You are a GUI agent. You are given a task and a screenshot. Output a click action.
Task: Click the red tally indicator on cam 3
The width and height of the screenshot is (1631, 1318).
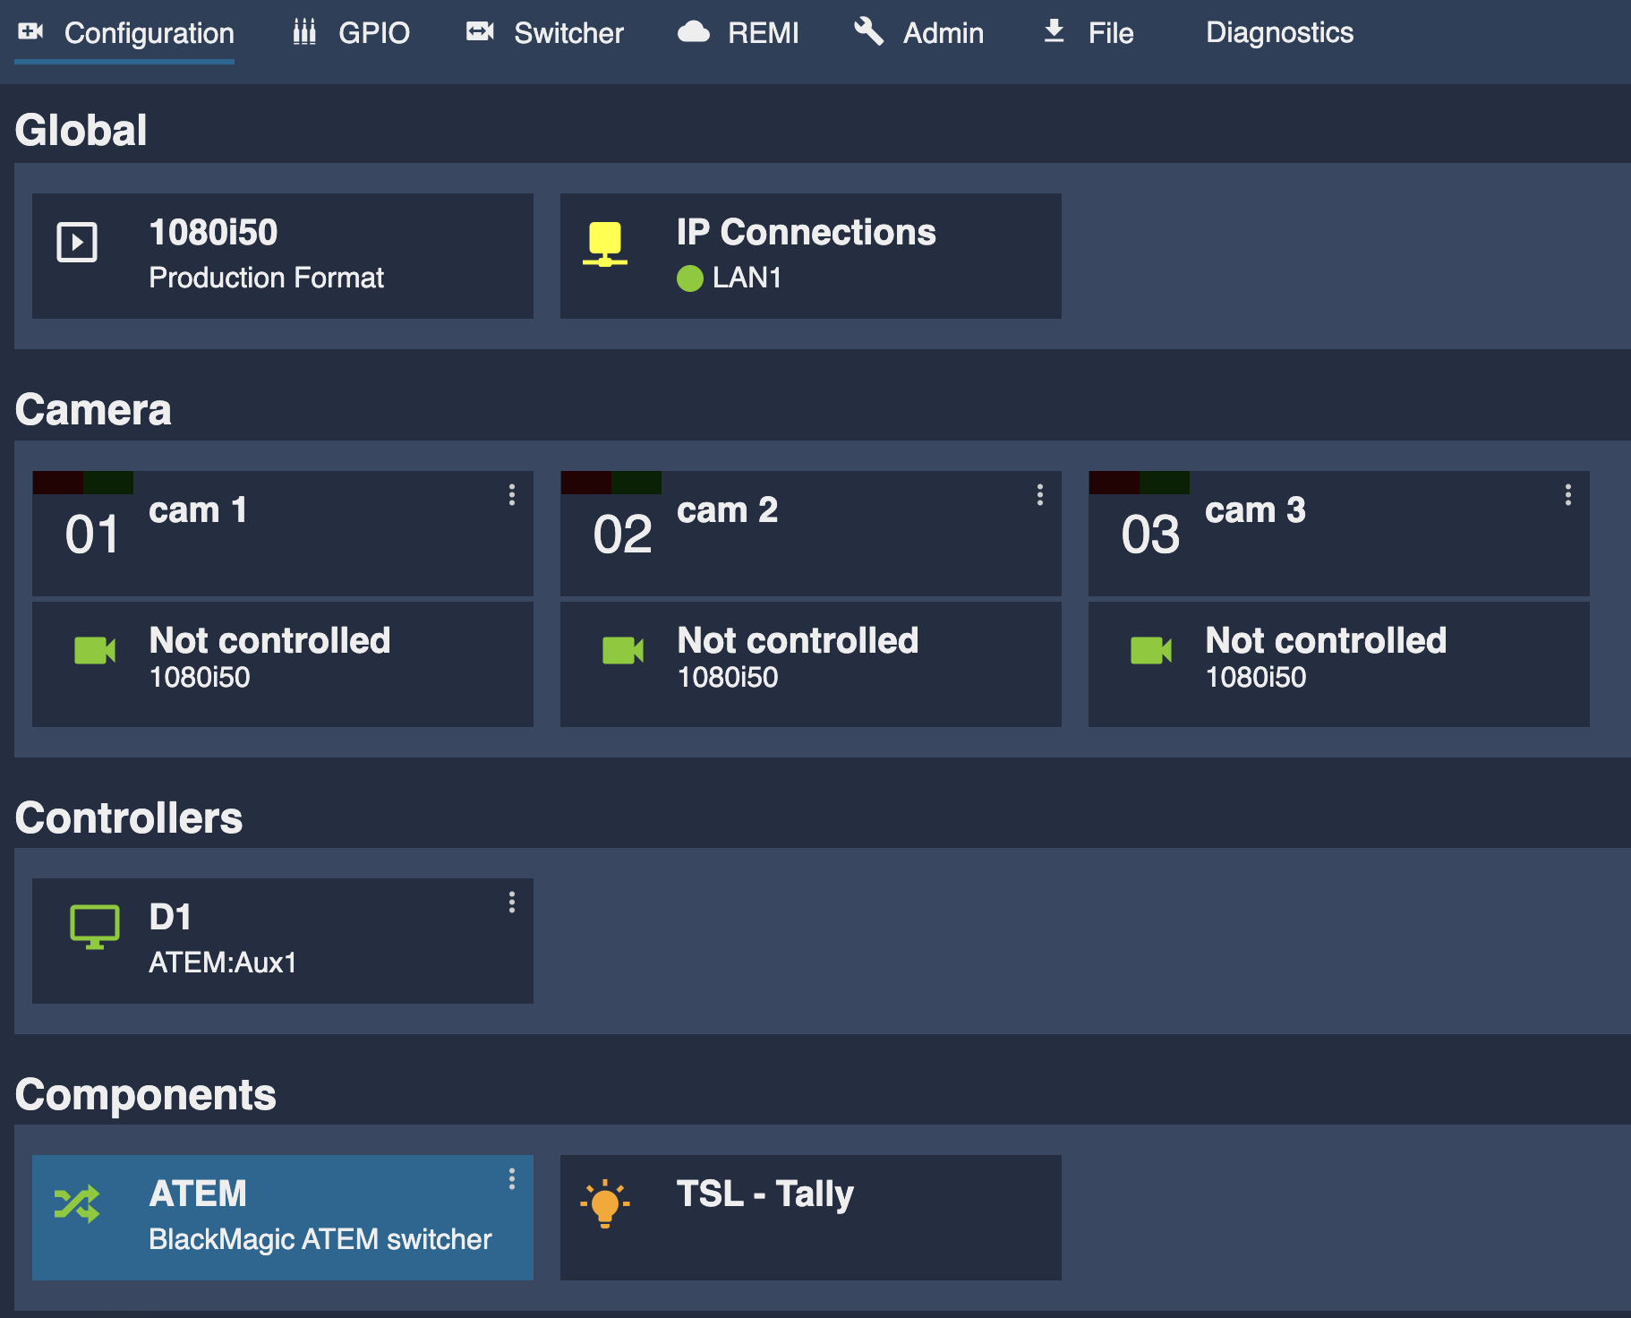1114,483
